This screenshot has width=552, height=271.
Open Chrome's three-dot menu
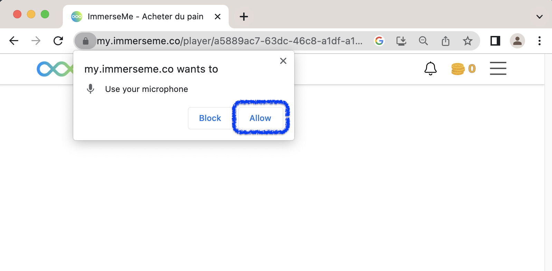539,41
